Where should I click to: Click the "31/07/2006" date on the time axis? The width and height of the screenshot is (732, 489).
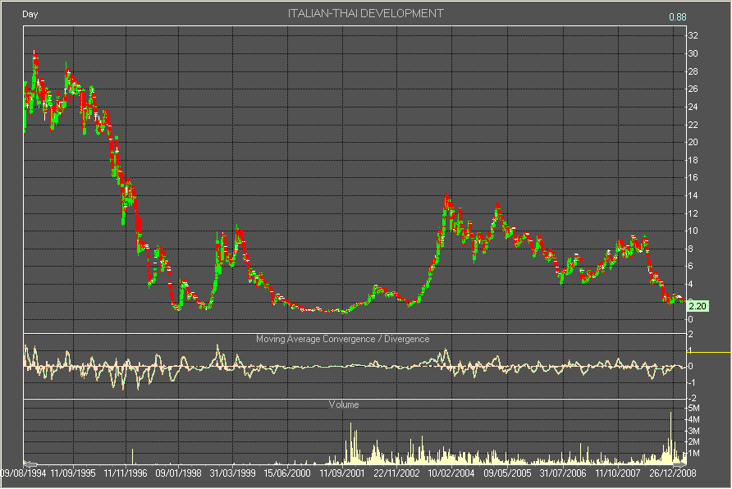563,473
